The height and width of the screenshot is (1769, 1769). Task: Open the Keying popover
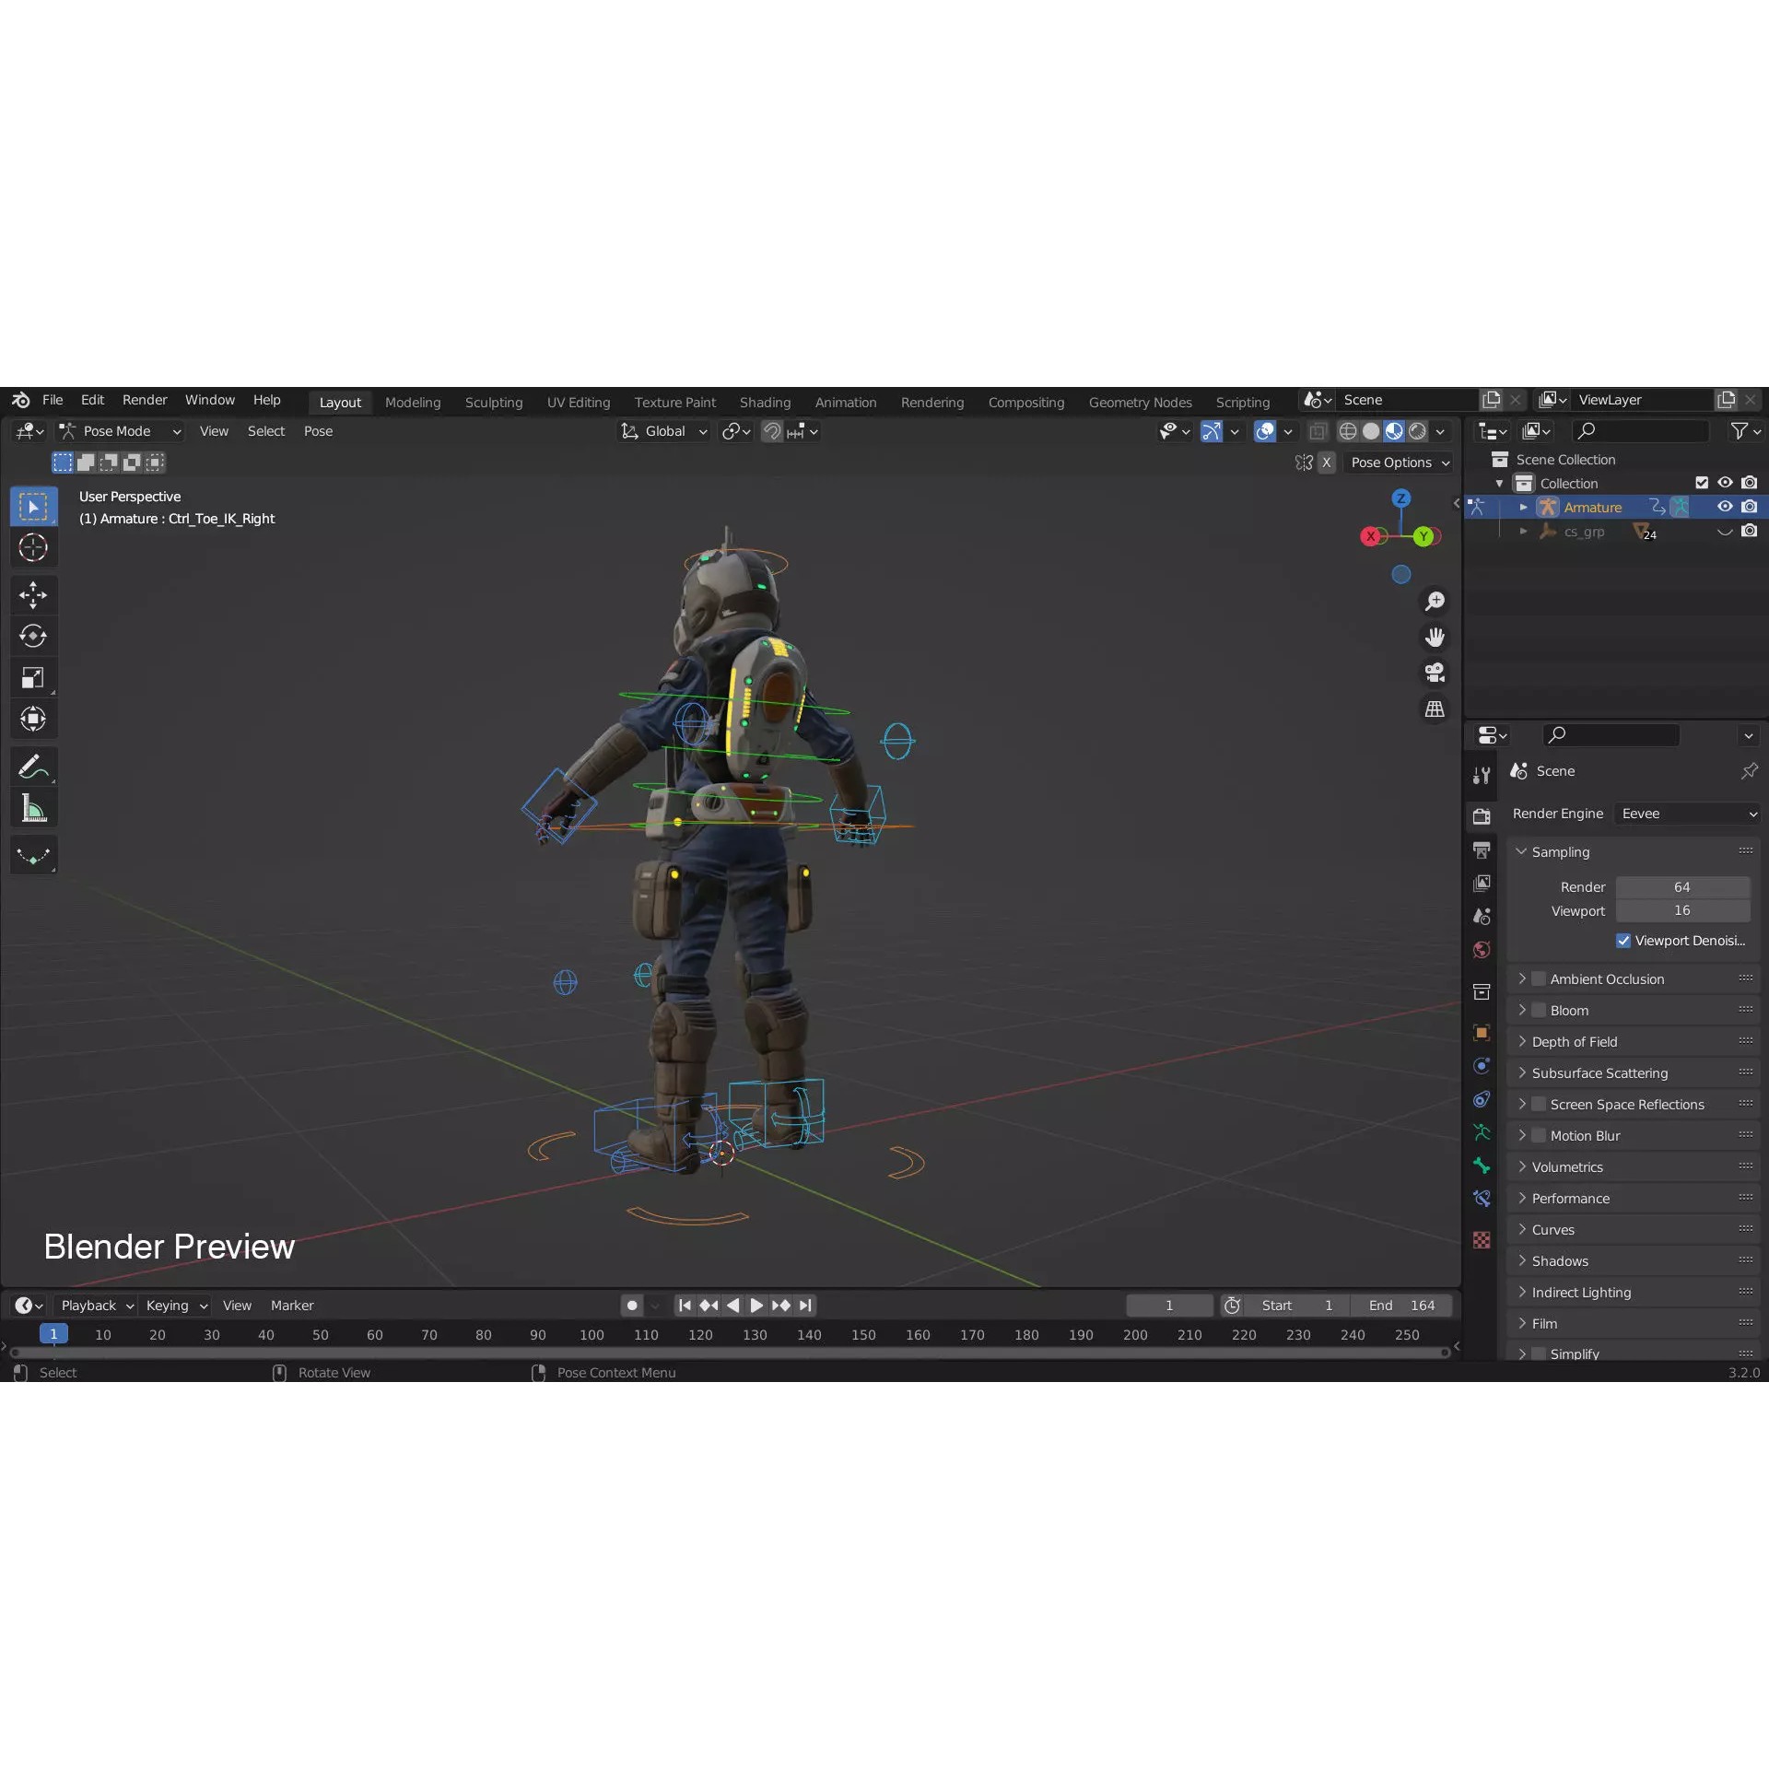point(175,1306)
